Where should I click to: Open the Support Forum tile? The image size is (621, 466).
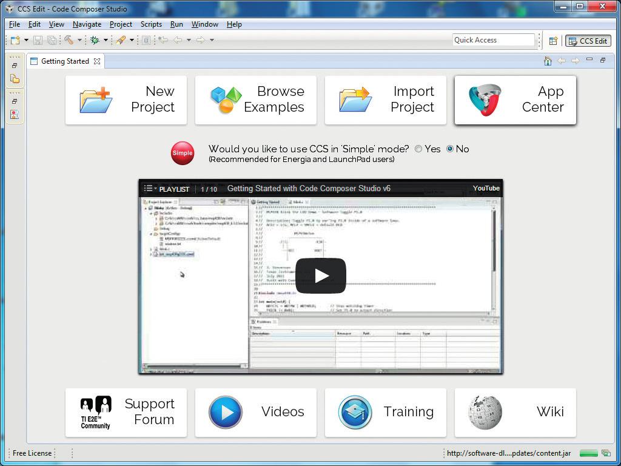tap(126, 413)
